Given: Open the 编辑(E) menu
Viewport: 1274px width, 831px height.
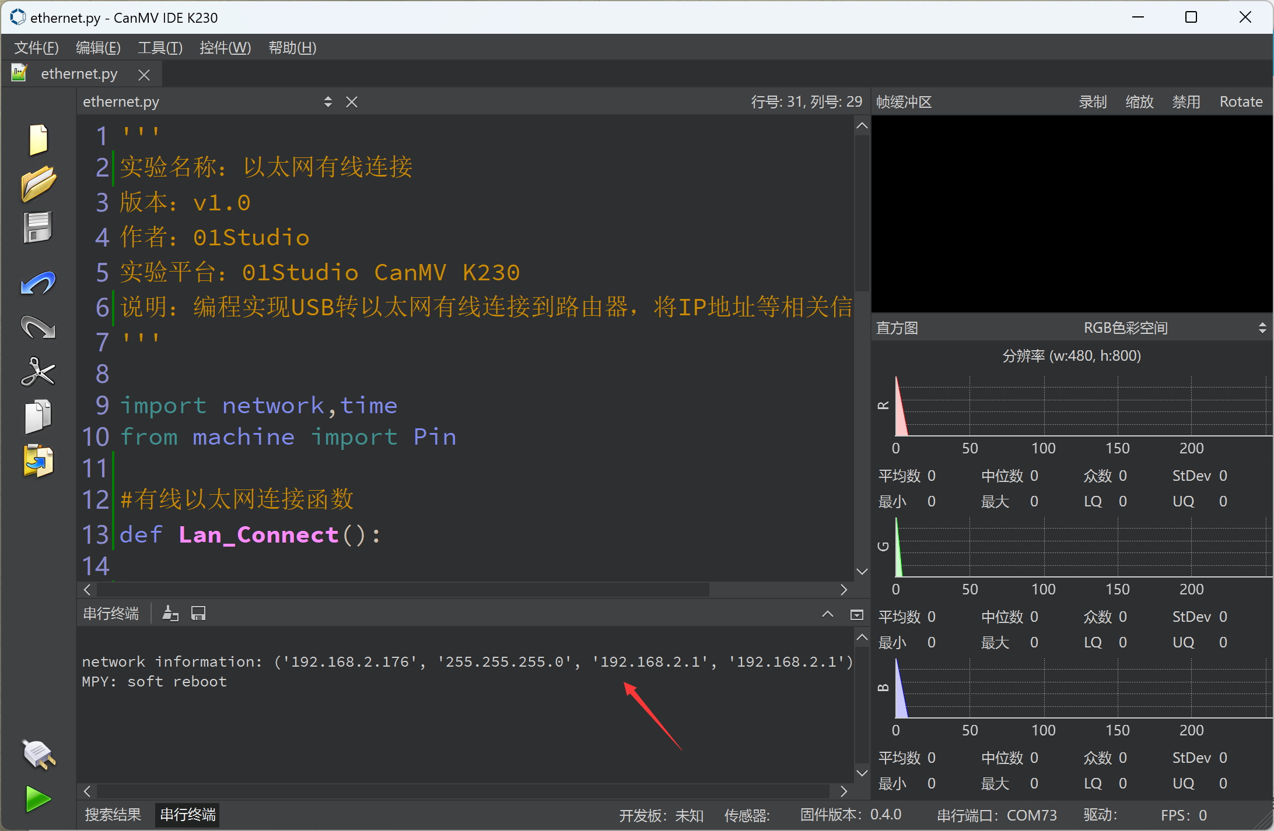Looking at the screenshot, I should [x=98, y=48].
